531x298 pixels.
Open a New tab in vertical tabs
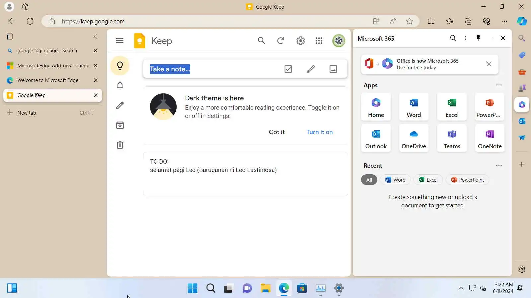click(x=52, y=113)
